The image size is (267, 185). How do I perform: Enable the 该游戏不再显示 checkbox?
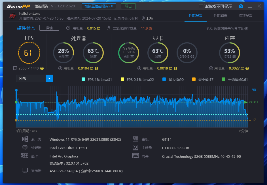201,6
